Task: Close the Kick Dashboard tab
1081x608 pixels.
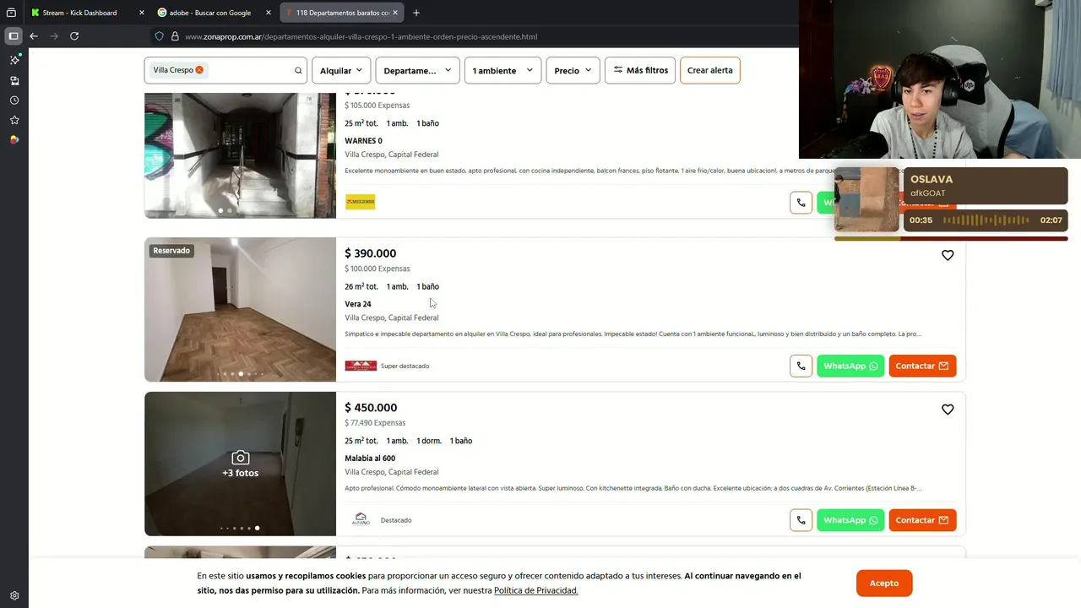Action: 142,13
